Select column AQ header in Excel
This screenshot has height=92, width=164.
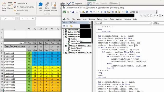[35, 29]
